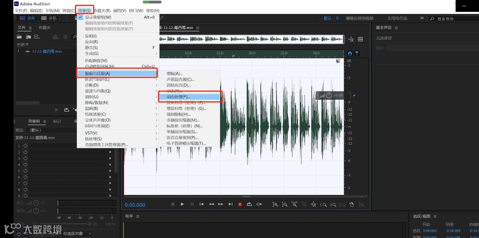Create new file icon in Files panel
This screenshot has height=238, width=479.
[x=37, y=37]
